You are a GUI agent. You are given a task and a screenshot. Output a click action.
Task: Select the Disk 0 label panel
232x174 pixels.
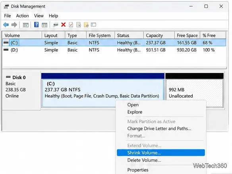point(21,90)
